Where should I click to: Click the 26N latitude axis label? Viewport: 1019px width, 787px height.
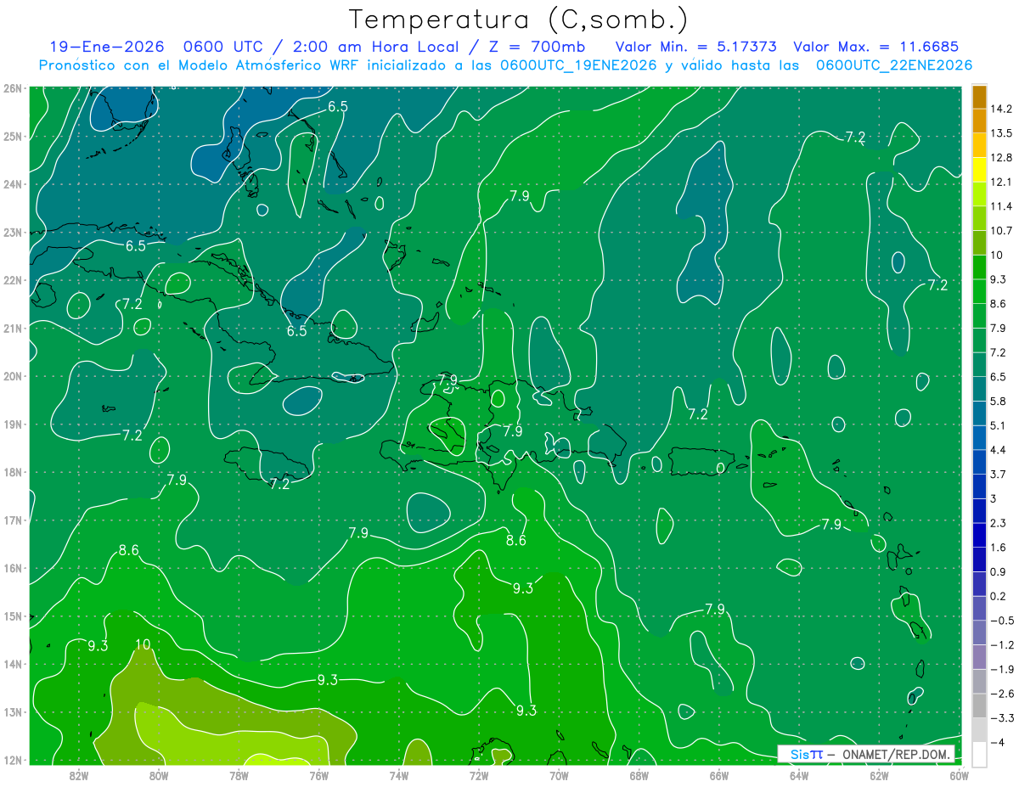[12, 88]
